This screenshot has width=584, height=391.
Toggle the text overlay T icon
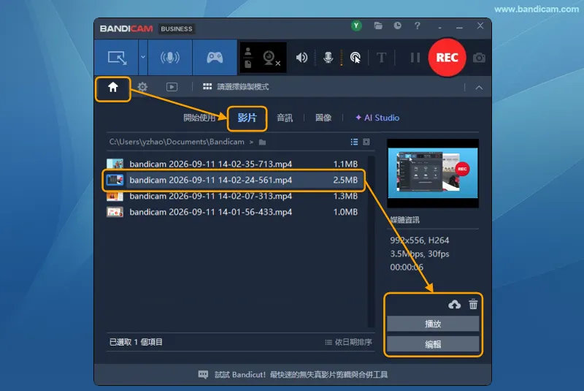tap(381, 58)
